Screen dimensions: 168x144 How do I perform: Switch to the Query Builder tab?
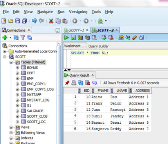click(x=98, y=46)
